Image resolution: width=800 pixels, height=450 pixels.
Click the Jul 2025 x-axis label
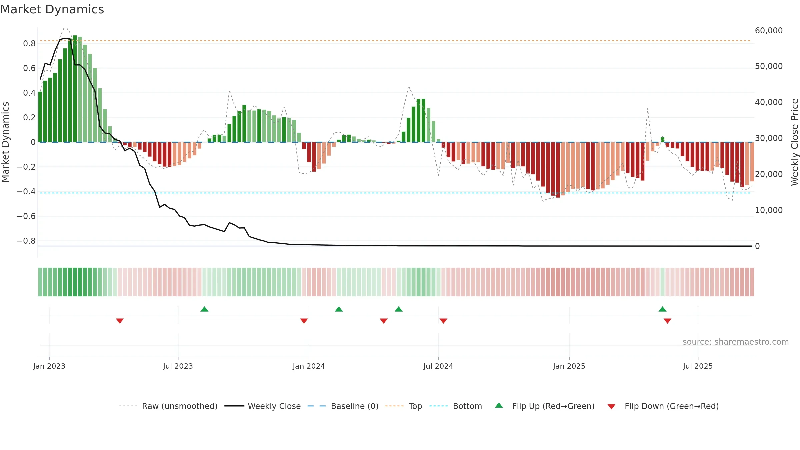click(698, 366)
